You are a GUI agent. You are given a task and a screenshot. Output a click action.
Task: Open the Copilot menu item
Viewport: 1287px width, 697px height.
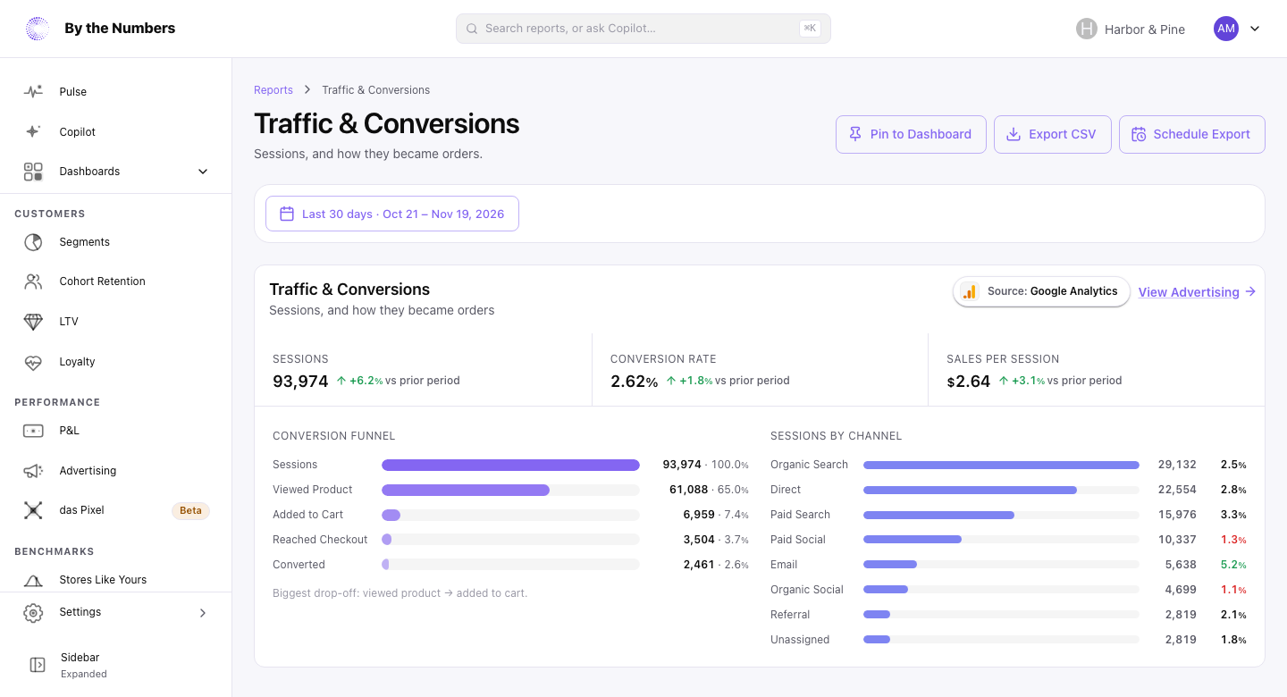[x=116, y=131]
